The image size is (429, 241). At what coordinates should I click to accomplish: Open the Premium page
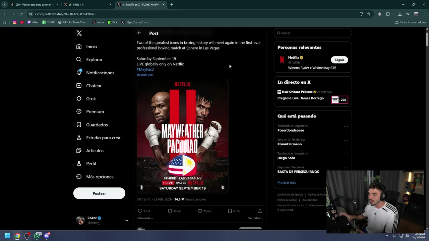pos(90,111)
